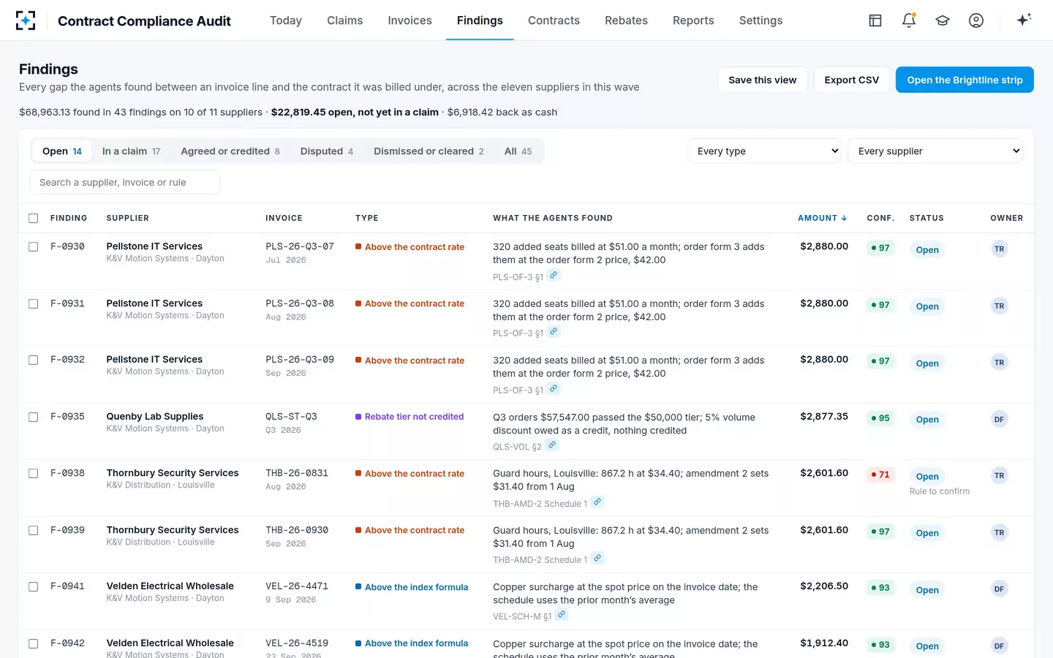Mark checkbox for finding F-0938
Viewport: 1053px width, 658px height.
[x=33, y=474]
